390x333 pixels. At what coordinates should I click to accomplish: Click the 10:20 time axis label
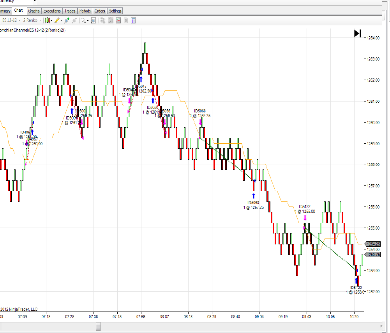pyautogui.click(x=354, y=317)
